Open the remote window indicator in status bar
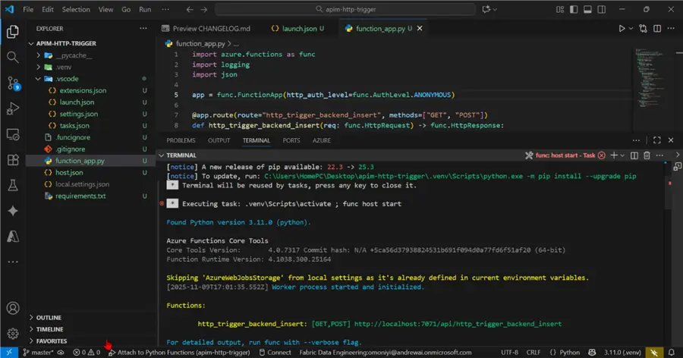683x358 pixels. click(x=8, y=353)
